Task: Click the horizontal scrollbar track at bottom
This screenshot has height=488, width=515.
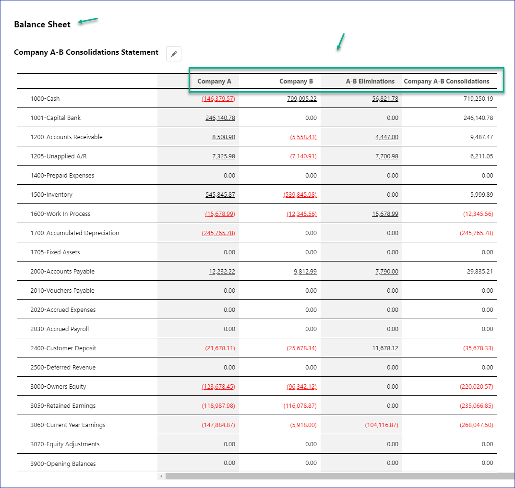Action: pos(336,476)
